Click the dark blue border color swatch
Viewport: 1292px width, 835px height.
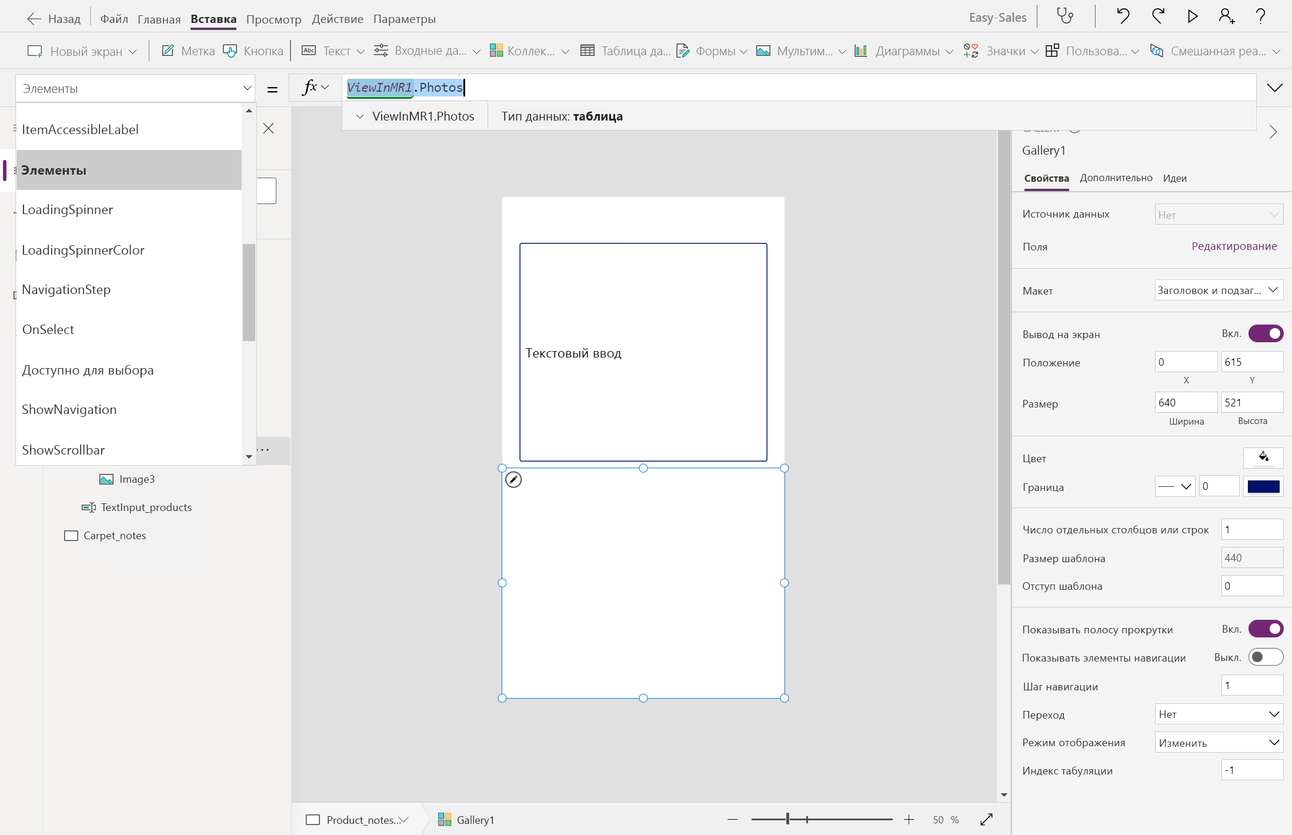click(1263, 486)
